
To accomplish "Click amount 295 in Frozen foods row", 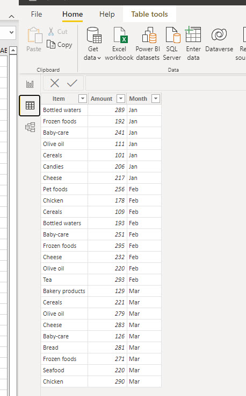I will 120,246.
